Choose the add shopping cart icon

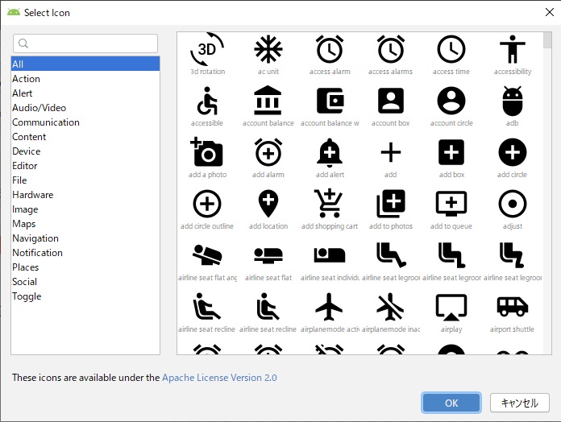[329, 203]
